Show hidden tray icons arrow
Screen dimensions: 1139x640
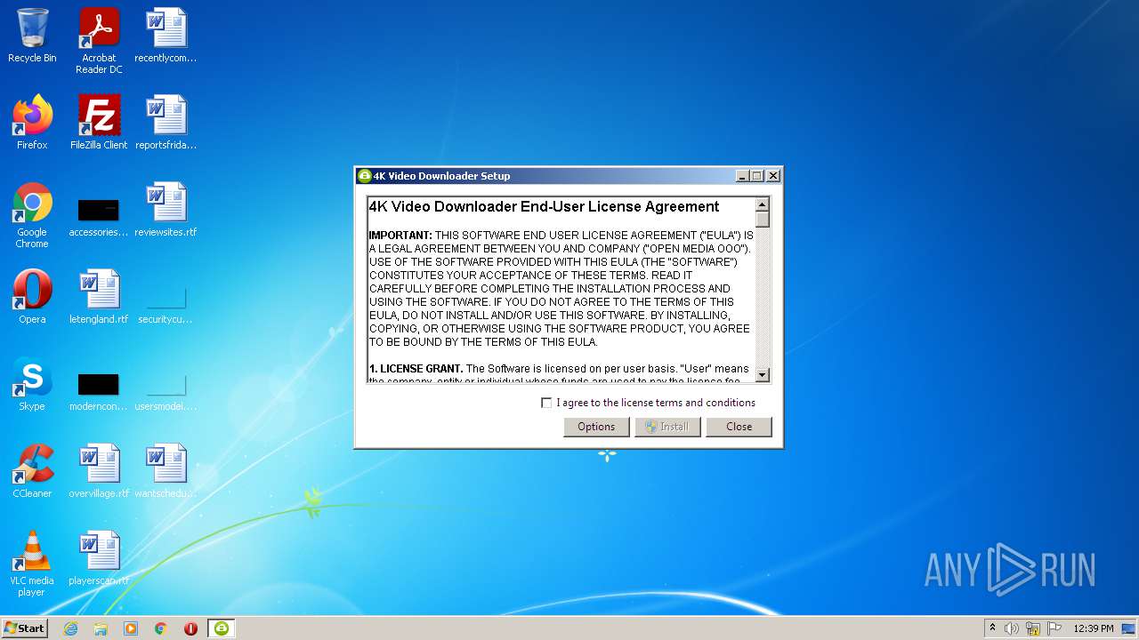pos(992,628)
